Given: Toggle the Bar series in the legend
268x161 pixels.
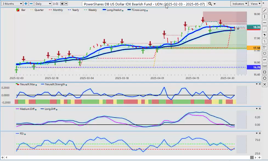Looking at the screenshot, I should 21,10.
